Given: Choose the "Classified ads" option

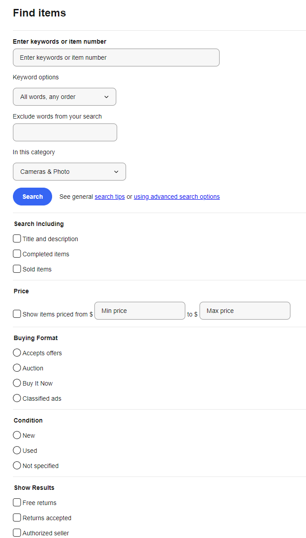Looking at the screenshot, I should point(16,398).
